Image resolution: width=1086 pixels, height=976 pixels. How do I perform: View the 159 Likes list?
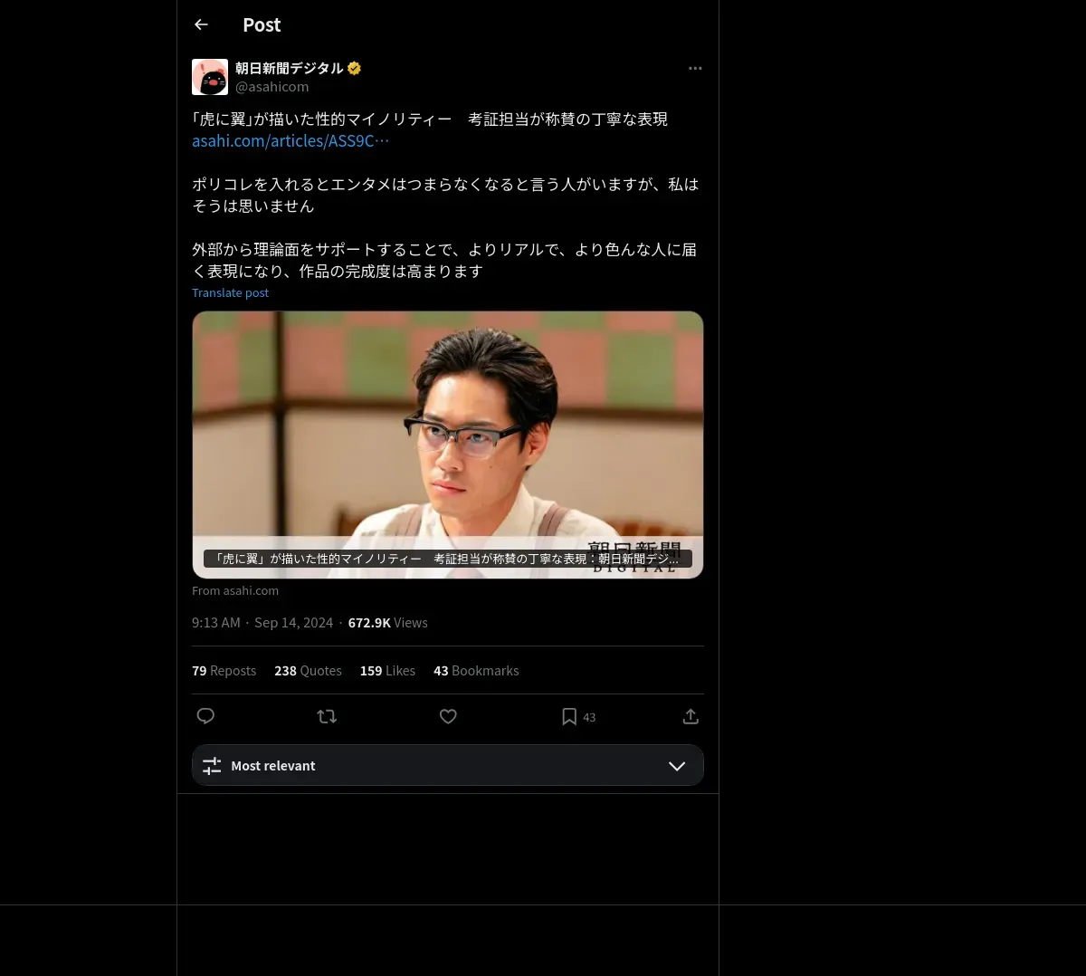pos(387,671)
